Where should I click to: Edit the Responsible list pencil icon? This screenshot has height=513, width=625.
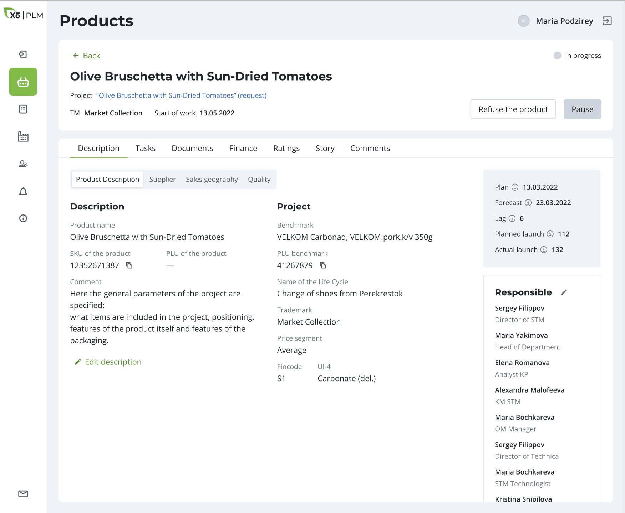pyautogui.click(x=564, y=292)
